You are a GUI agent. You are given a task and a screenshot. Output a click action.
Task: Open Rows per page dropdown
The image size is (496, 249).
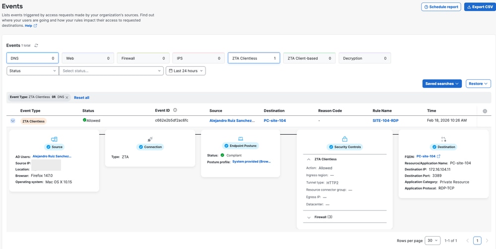[432, 241]
